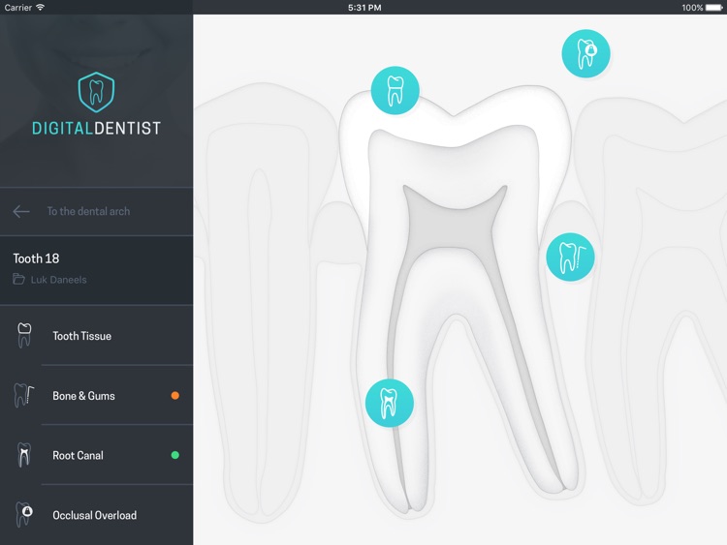Click the Bone & Gums sidebar icon

click(x=24, y=395)
